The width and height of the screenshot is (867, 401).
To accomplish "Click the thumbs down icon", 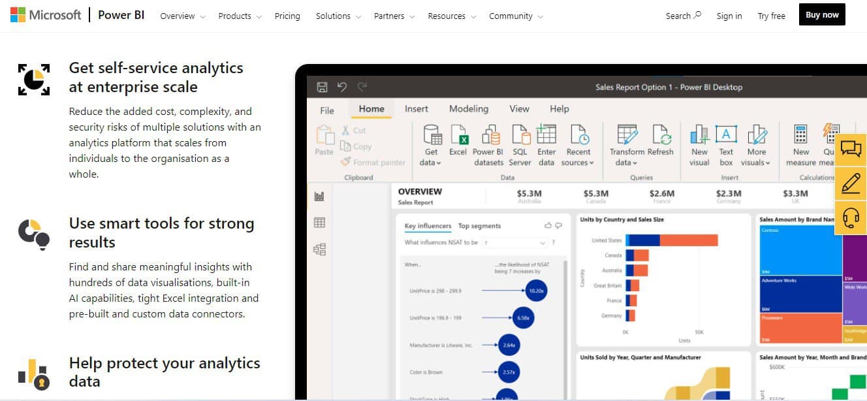I will tap(558, 225).
